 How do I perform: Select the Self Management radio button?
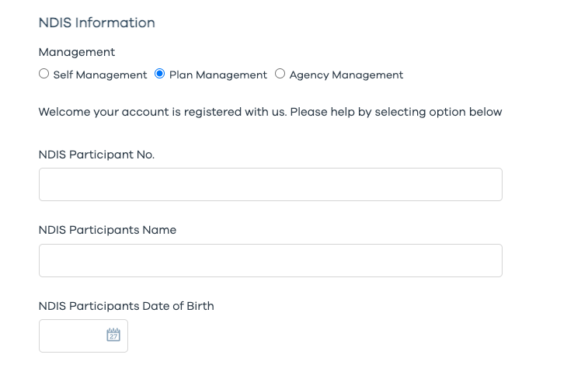pos(43,75)
